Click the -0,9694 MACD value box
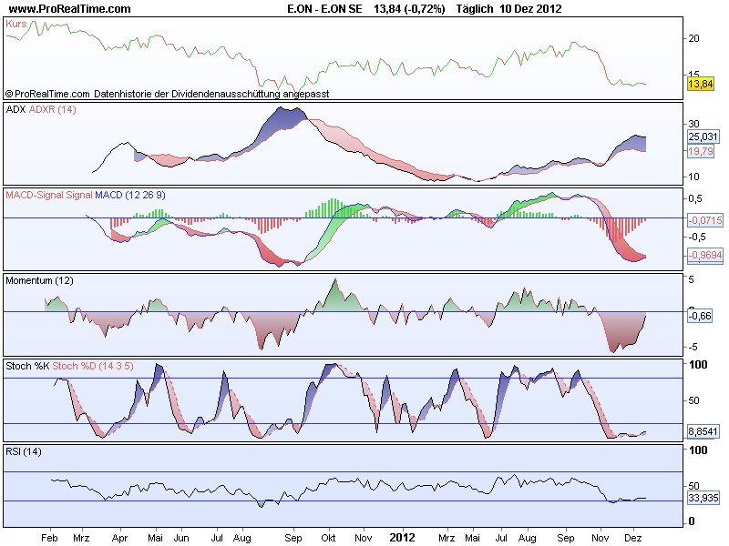The width and height of the screenshot is (729, 546). point(705,255)
